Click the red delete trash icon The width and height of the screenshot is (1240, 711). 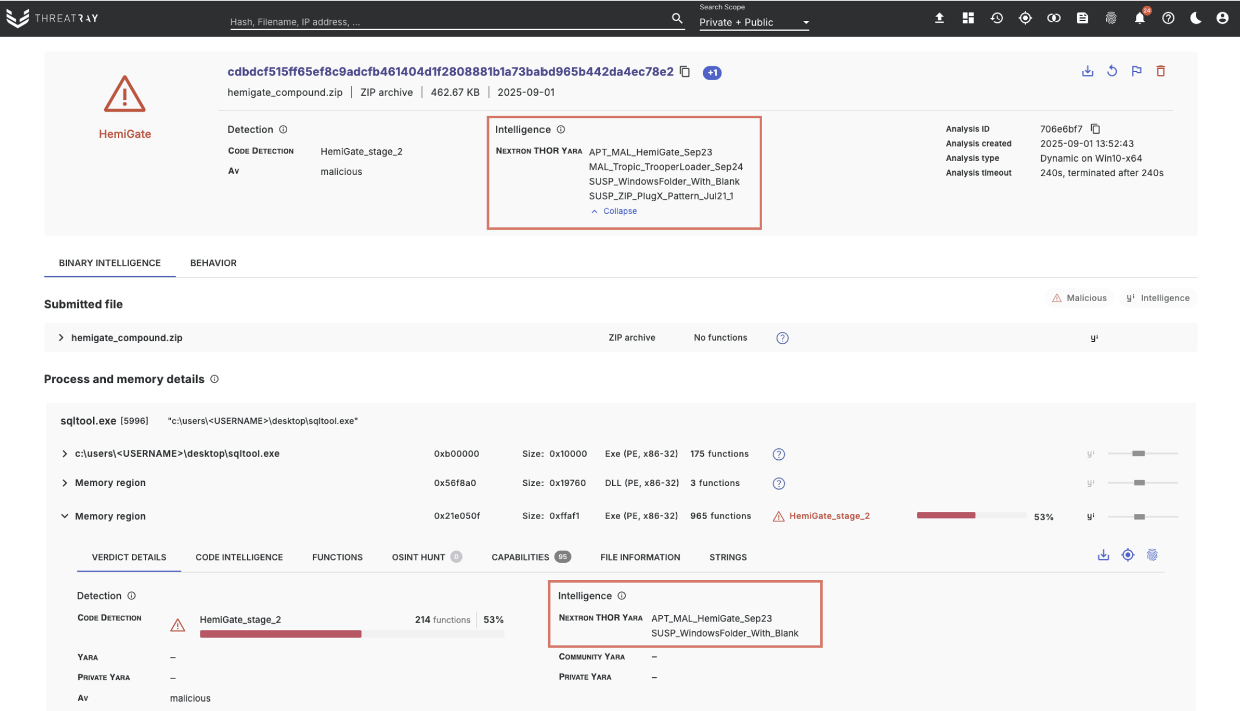click(1161, 71)
